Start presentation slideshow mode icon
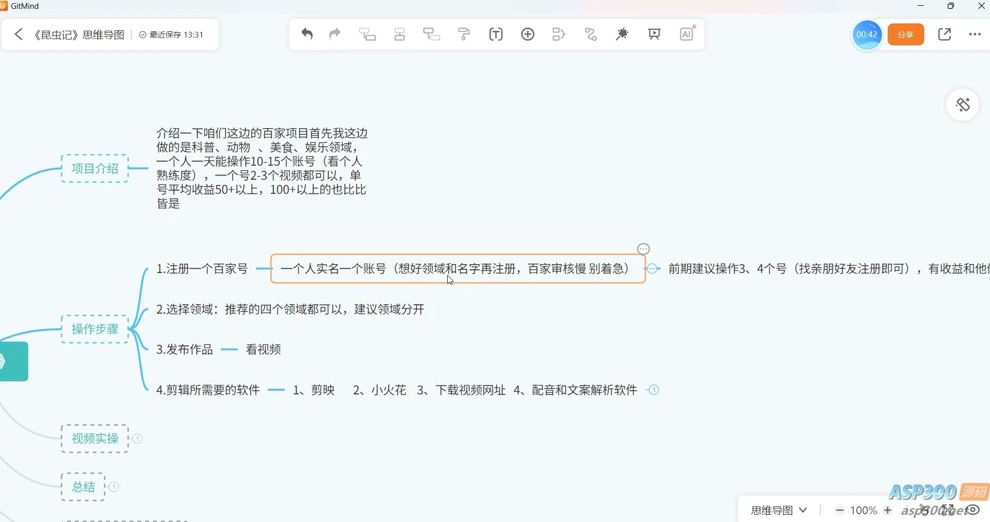The width and height of the screenshot is (990, 522). pos(654,34)
